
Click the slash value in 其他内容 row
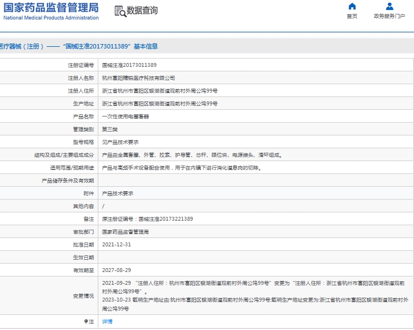(103, 206)
